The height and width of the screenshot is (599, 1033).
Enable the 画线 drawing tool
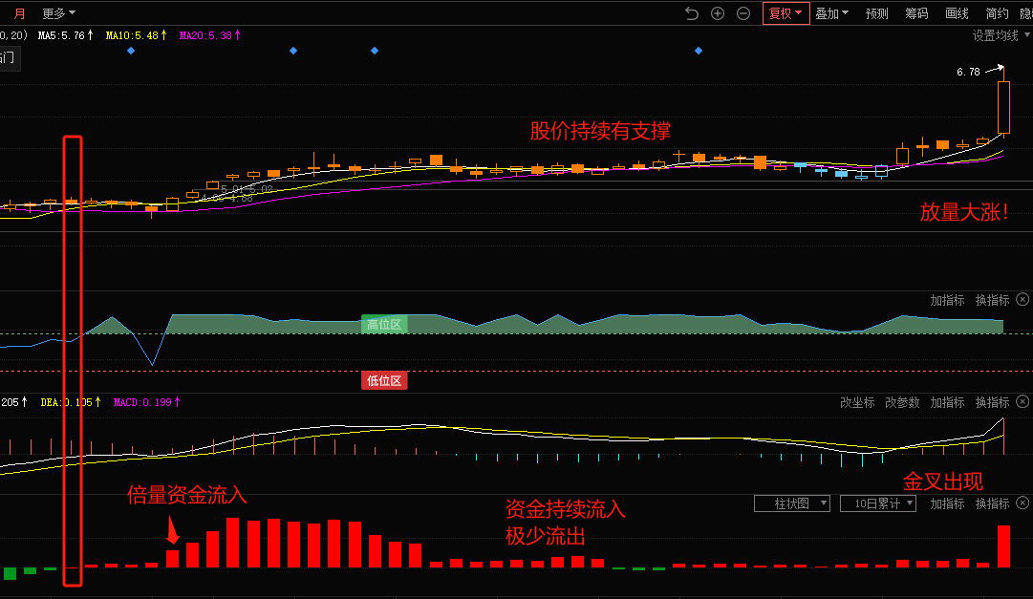[x=957, y=13]
